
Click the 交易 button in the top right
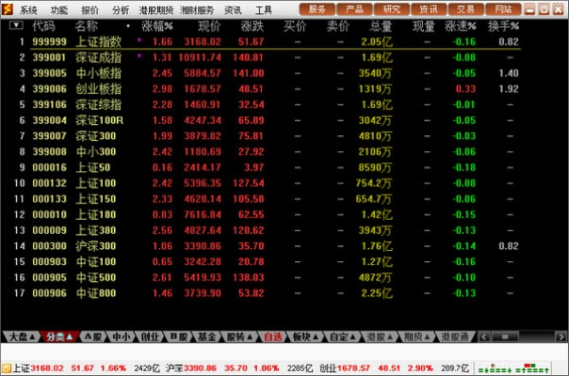468,9
